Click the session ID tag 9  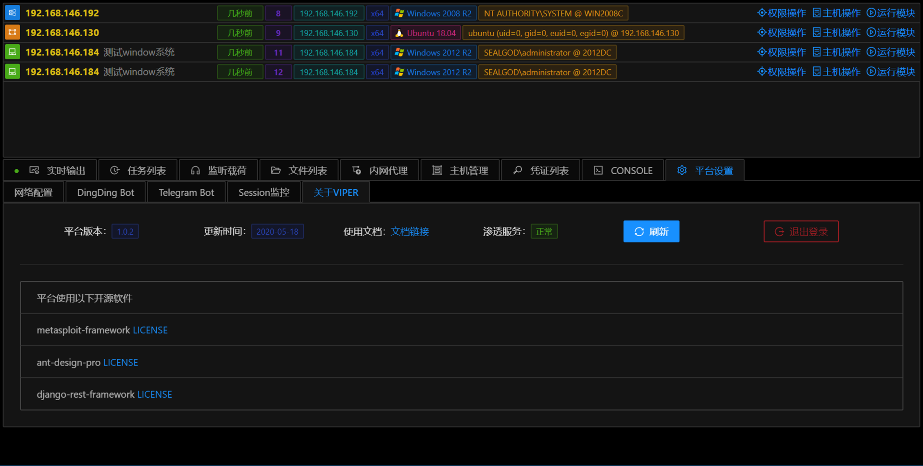(278, 33)
